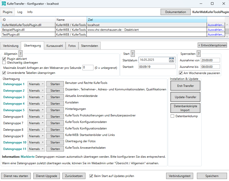This screenshot has height=181, width=229.
Task: Open schedule dropdown for Datengruppe 9
Action: (36, 136)
